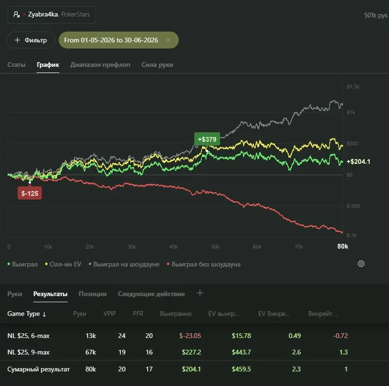The image size is (389, 386).
Task: Click the $204.1 total winnings cell
Action: pyautogui.click(x=191, y=369)
